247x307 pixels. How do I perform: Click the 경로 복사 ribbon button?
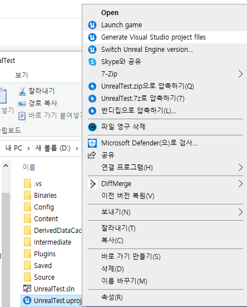[x=38, y=104]
